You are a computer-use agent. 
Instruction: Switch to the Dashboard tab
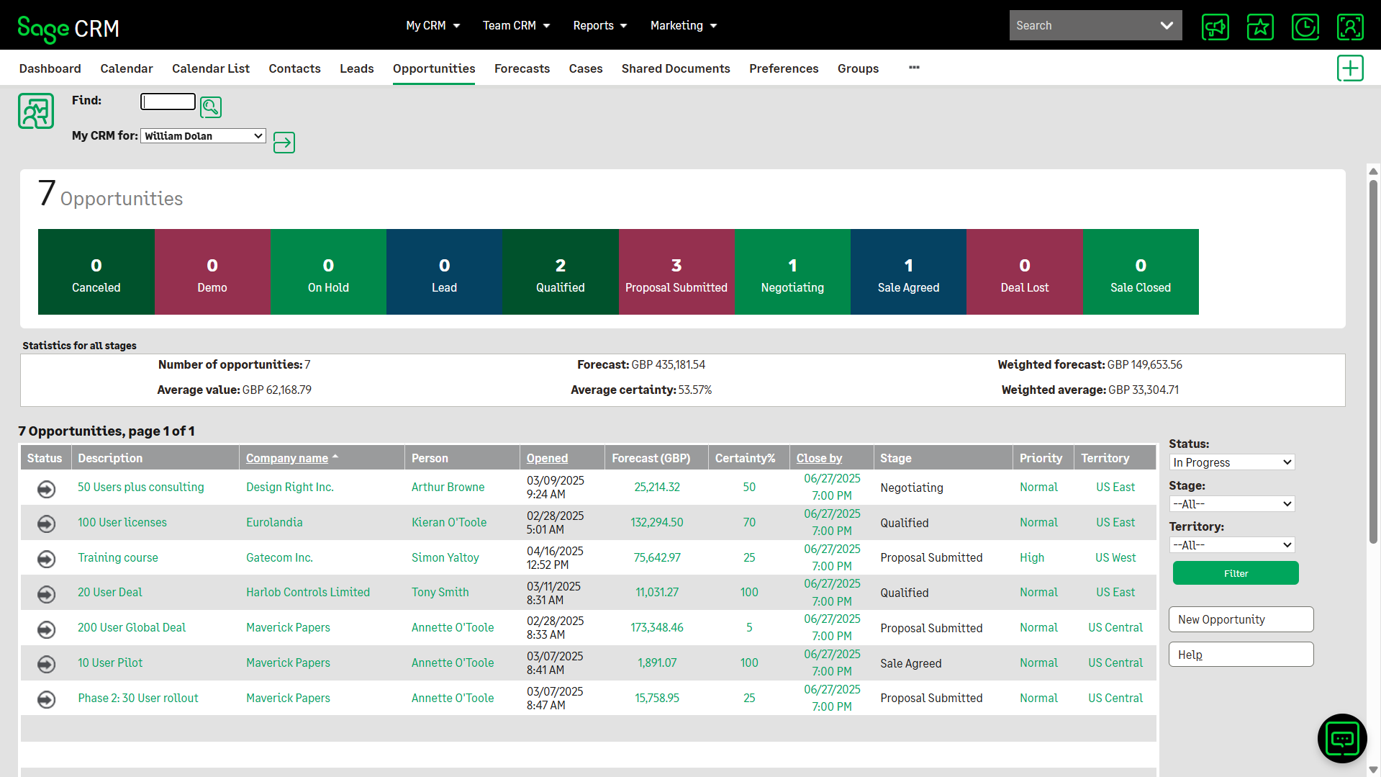click(50, 68)
